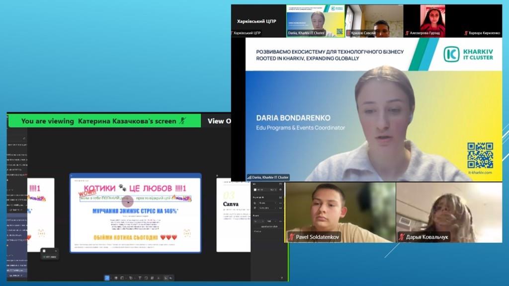Image resolution: width=509 pixels, height=286 pixels.
Task: Select the highlighted blue tool in bottom toolbar
Action: (107, 278)
